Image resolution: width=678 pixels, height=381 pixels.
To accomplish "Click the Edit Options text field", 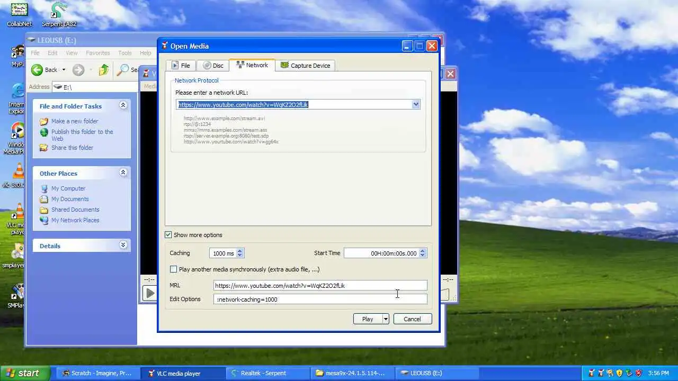I will click(x=320, y=300).
